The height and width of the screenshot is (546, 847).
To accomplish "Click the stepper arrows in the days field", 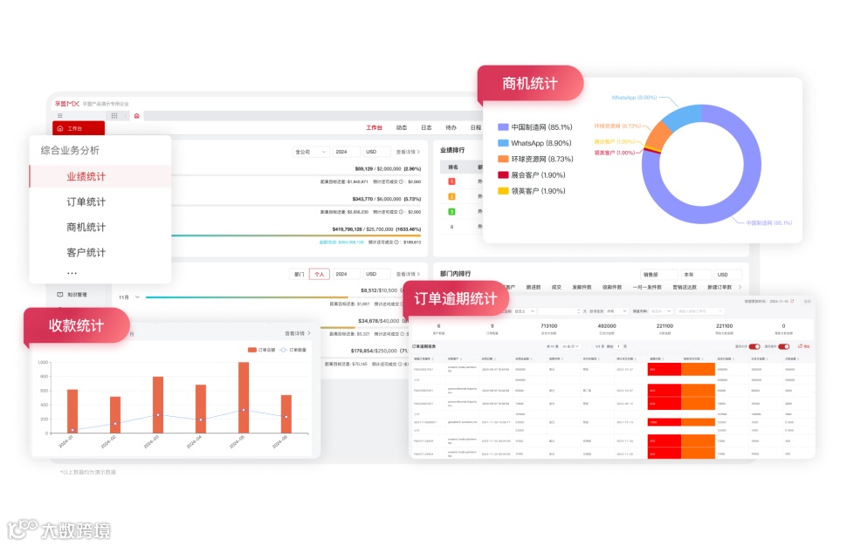I will [579, 311].
